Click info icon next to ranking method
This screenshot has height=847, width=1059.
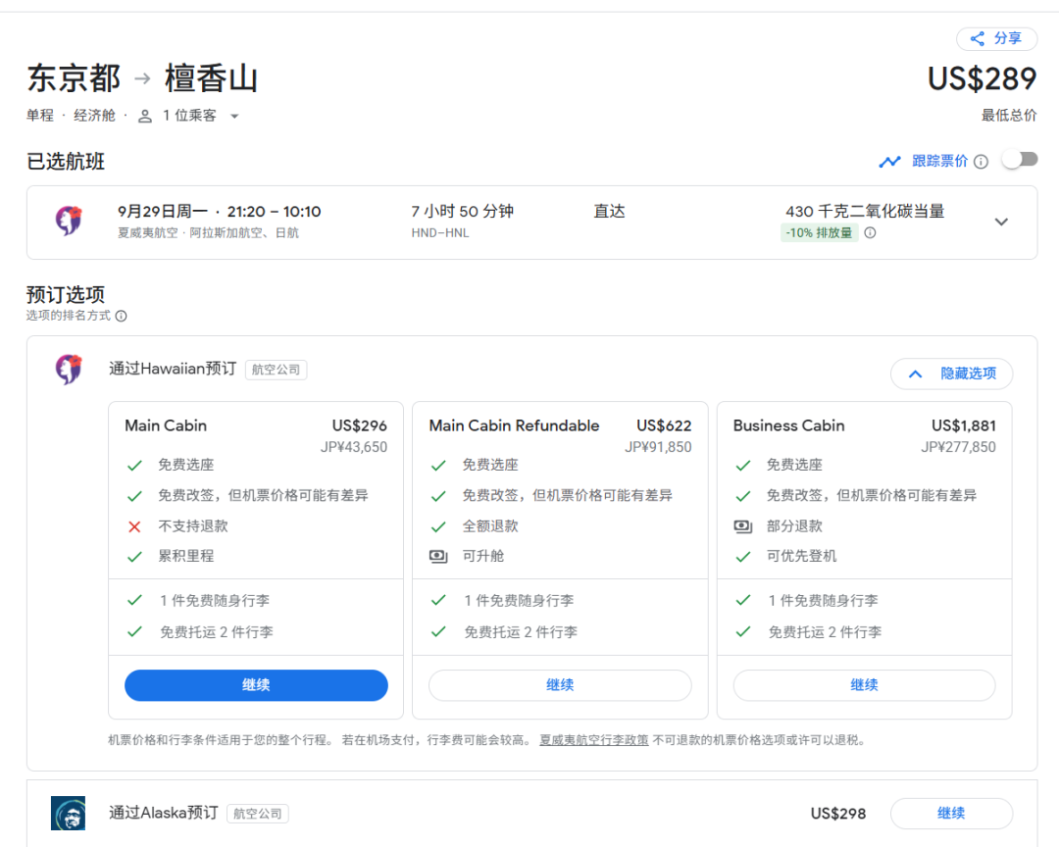[121, 317]
